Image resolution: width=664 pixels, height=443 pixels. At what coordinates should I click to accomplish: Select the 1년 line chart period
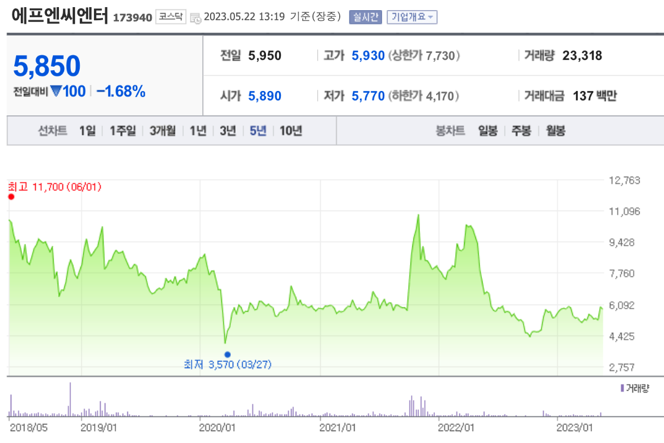pos(198,131)
